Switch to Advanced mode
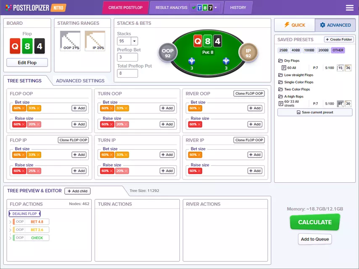The image size is (359, 269). [x=335, y=25]
